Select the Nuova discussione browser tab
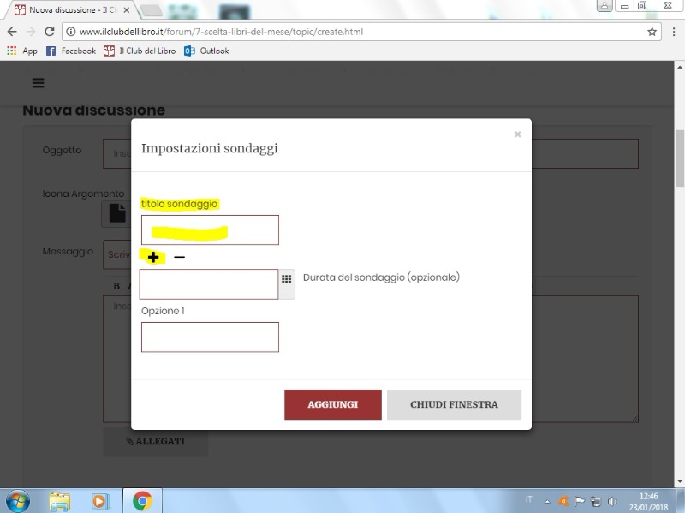Image resolution: width=685 pixels, height=513 pixels. 68,10
